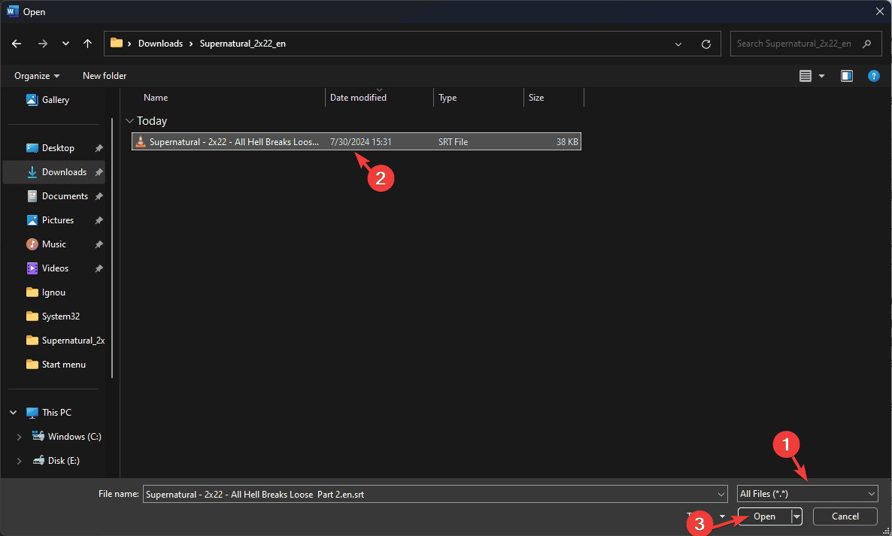Viewport: 892px width, 536px height.
Task: Go up one folder level
Action: (87, 44)
